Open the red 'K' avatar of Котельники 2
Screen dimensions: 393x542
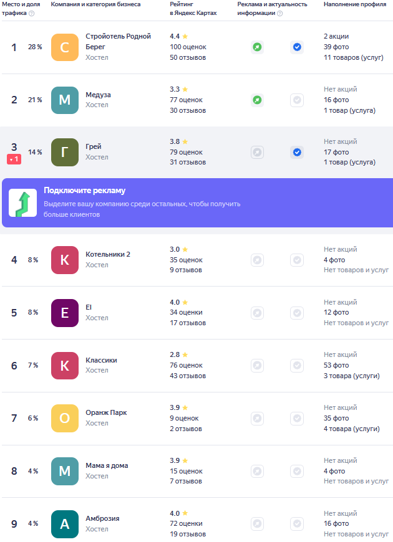[65, 260]
